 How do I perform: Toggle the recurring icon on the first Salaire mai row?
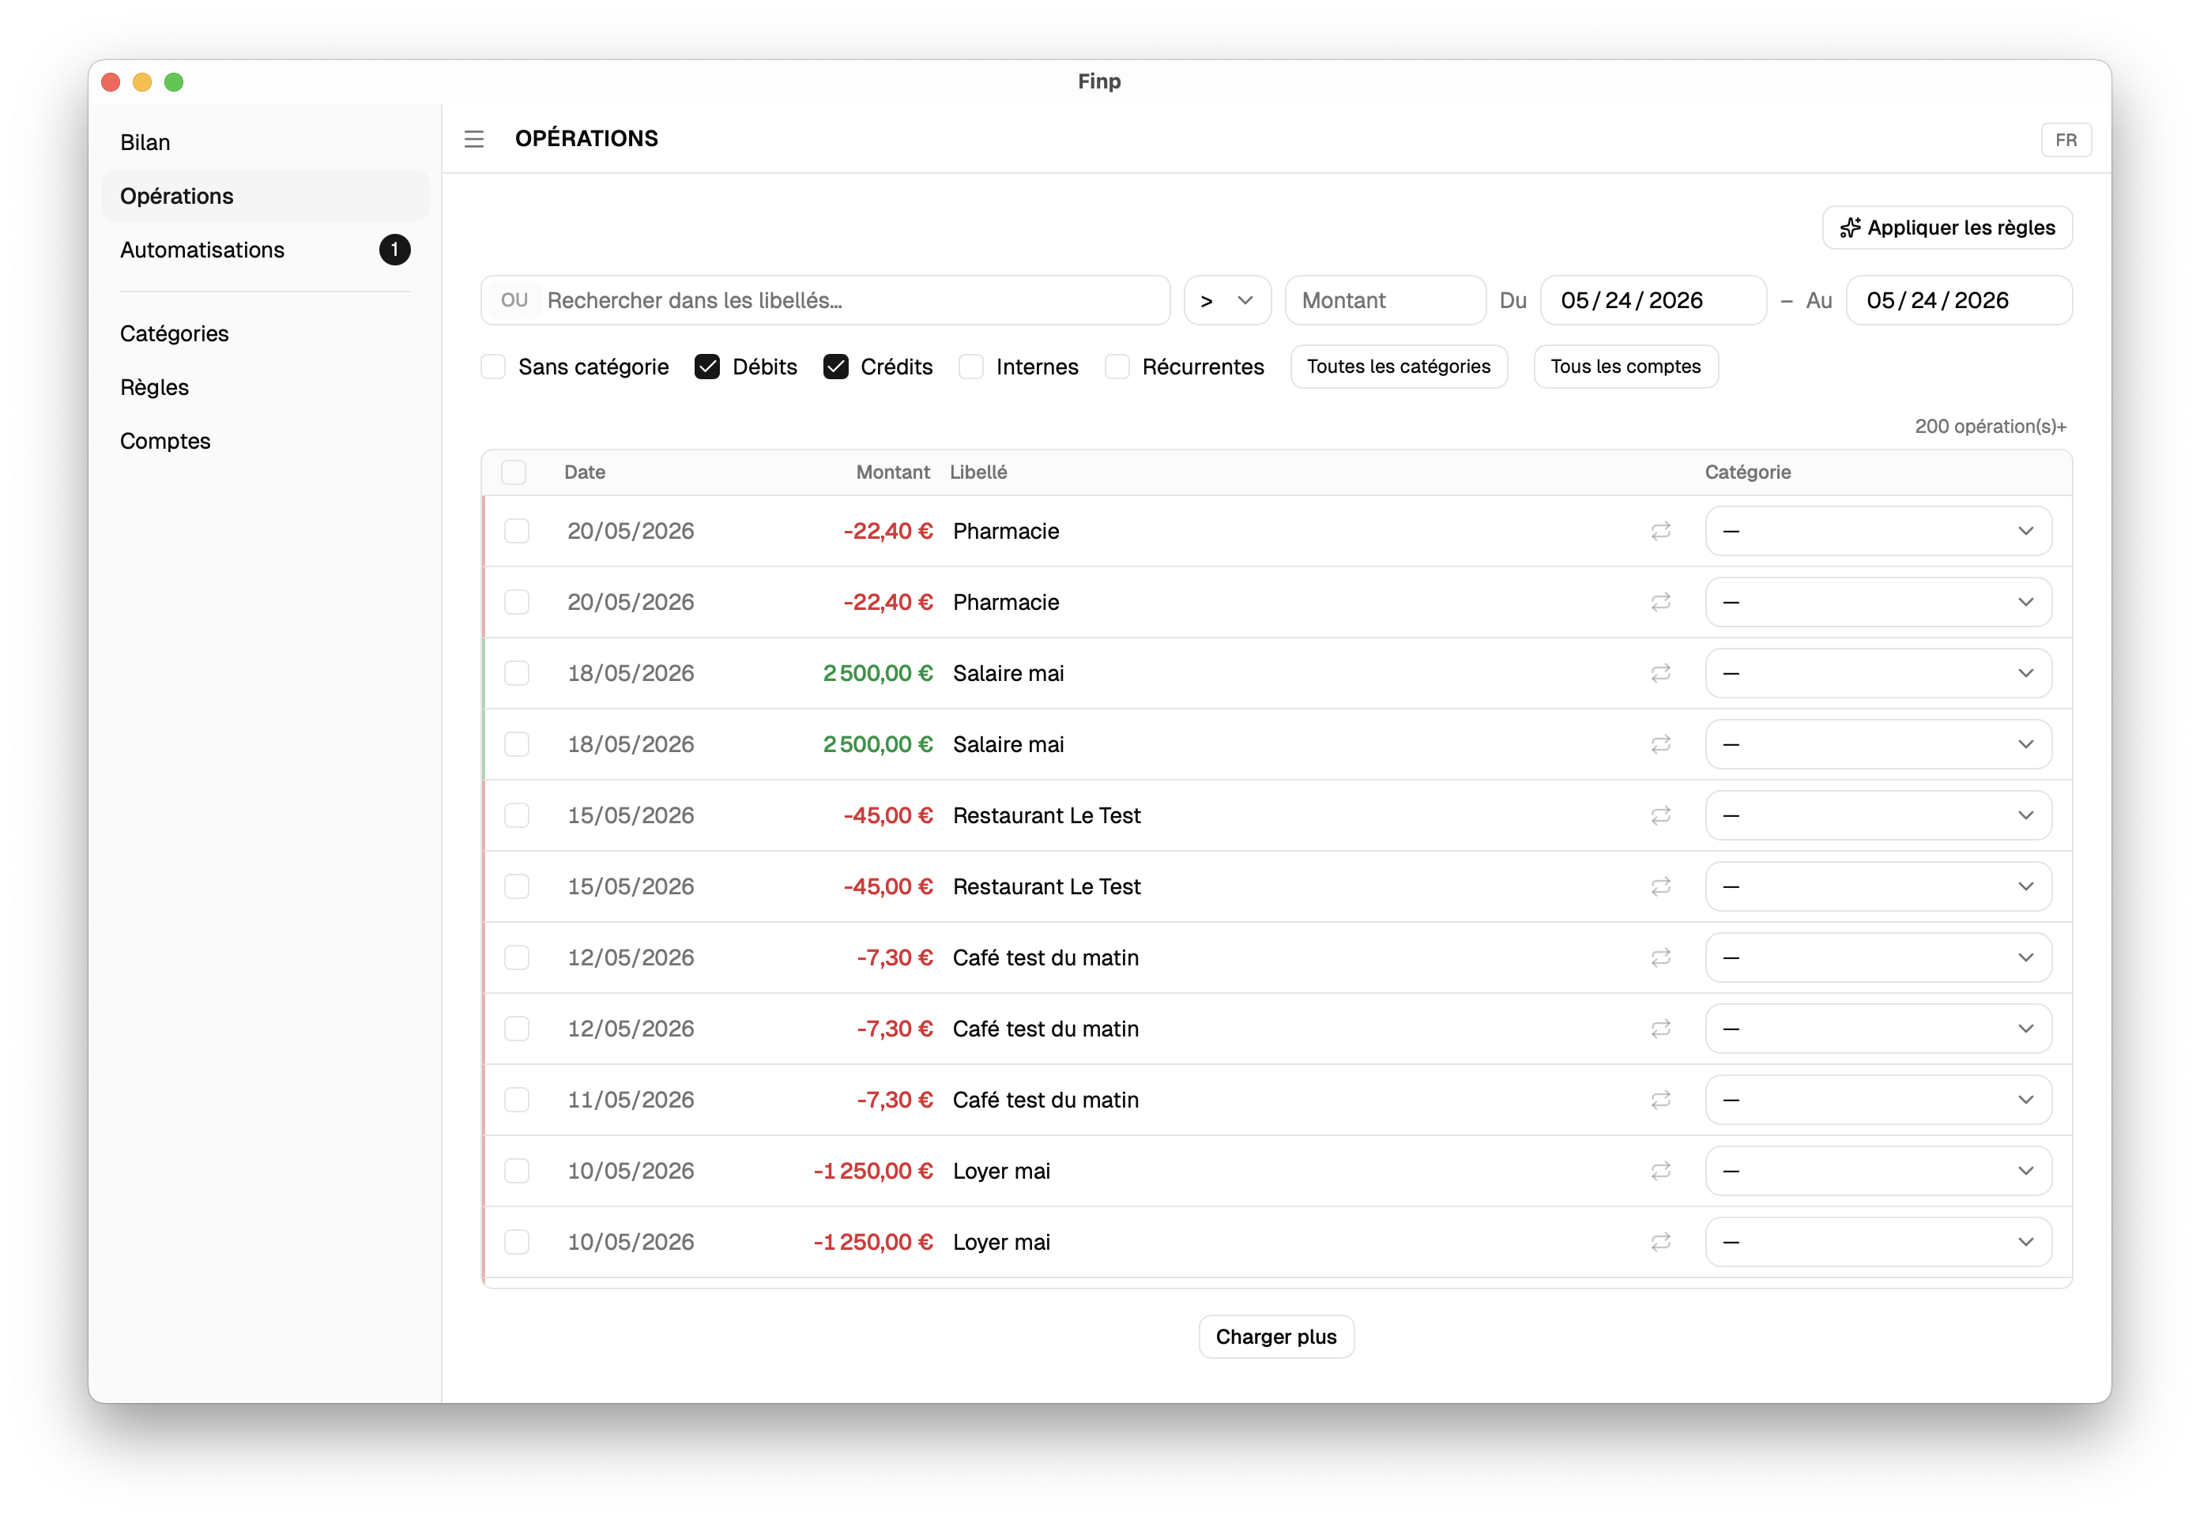(x=1661, y=673)
